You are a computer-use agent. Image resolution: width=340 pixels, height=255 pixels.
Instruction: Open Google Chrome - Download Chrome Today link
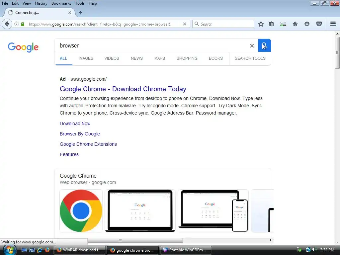click(123, 89)
